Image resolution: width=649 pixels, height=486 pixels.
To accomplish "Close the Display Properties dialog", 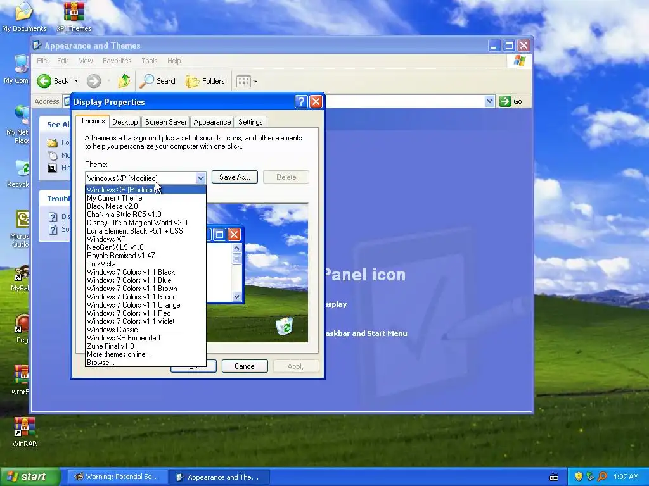I will pyautogui.click(x=316, y=102).
